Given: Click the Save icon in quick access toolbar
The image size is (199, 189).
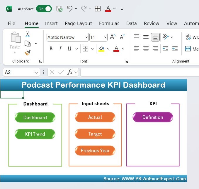Looking at the screenshot, I should pos(59,9).
